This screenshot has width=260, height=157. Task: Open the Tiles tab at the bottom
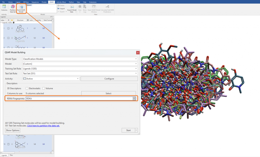pyautogui.click(x=11, y=155)
